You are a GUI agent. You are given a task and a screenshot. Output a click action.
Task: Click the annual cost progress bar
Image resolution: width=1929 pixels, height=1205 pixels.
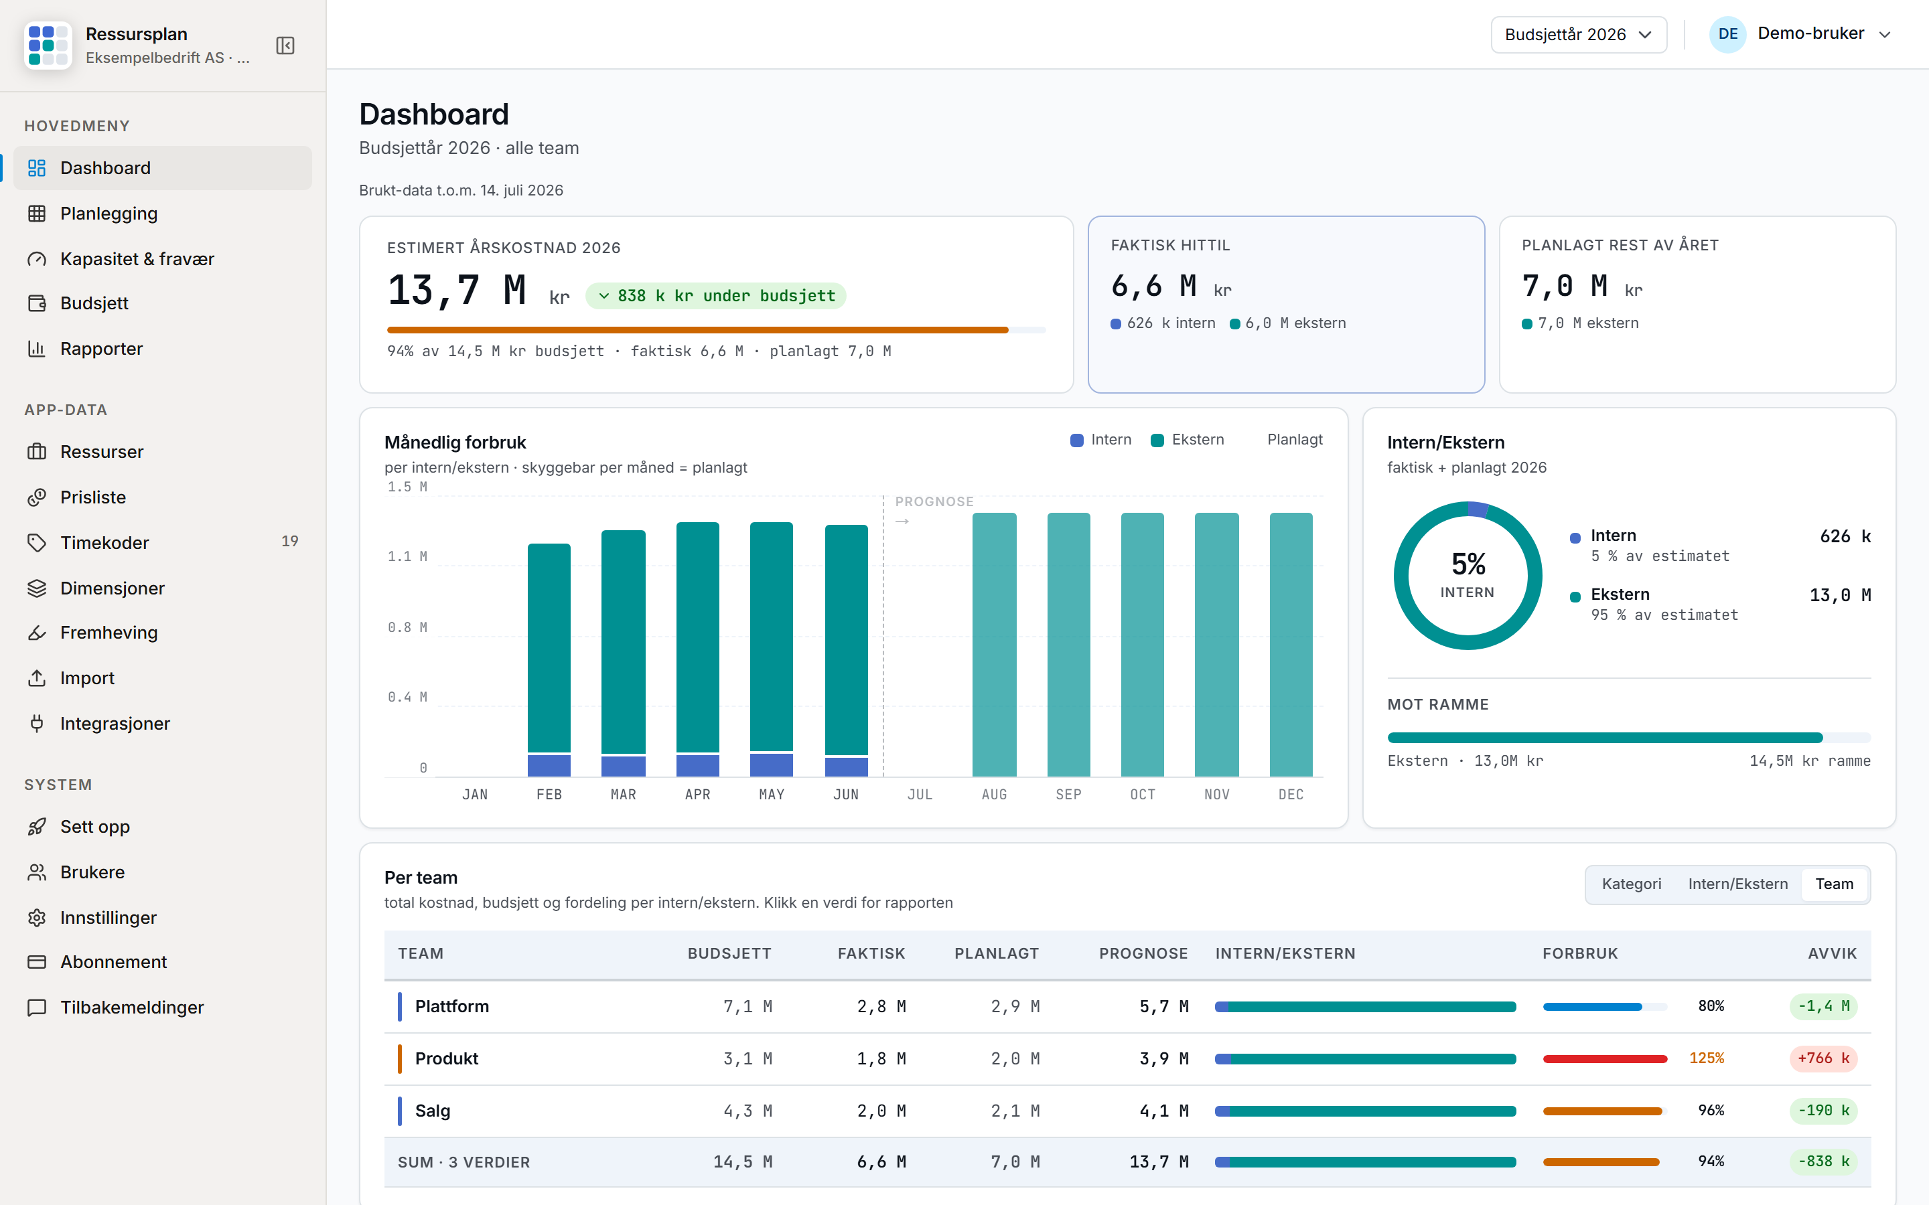[x=716, y=330]
